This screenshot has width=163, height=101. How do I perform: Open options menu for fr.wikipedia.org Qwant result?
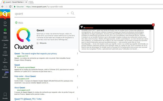click(x=77, y=65)
